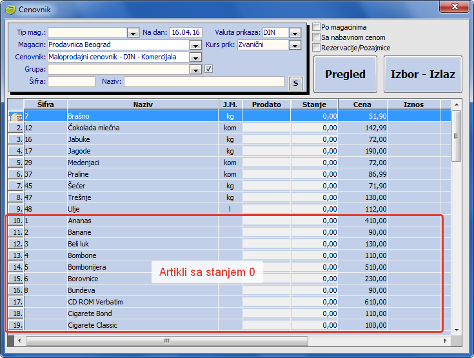Sort by the Naziv column header
The height and width of the screenshot is (358, 474).
point(143,104)
